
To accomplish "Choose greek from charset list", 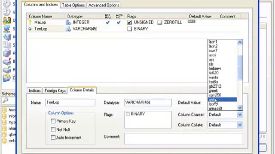I will point(214,91).
